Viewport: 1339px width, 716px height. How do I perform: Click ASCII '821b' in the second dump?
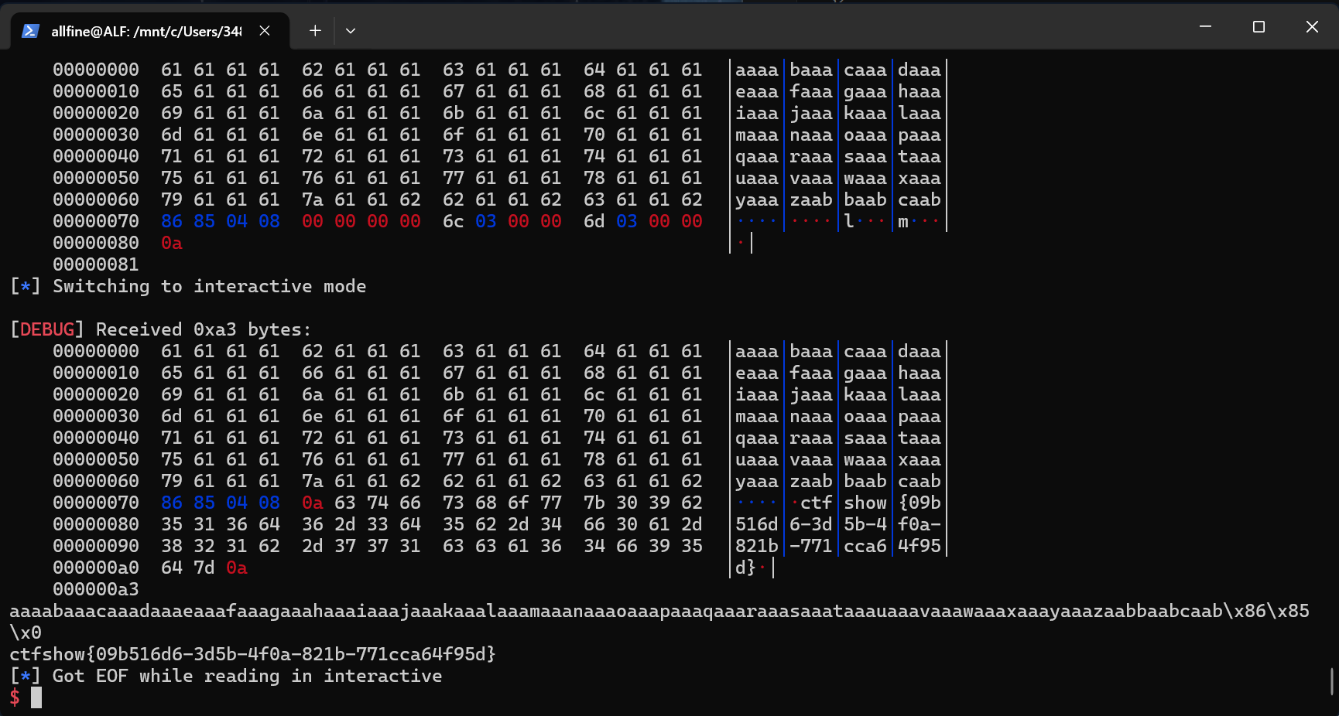coord(757,546)
